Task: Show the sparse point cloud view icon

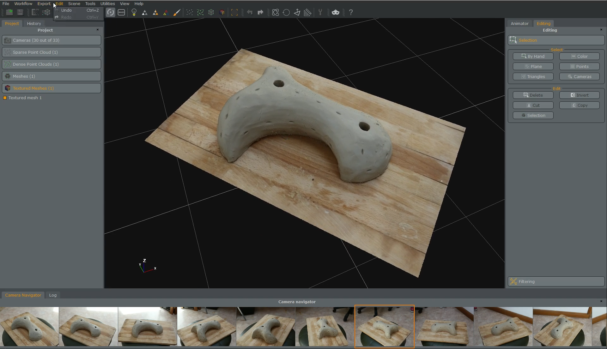Action: tap(190, 12)
